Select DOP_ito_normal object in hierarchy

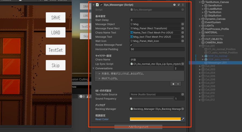pos(217,56)
